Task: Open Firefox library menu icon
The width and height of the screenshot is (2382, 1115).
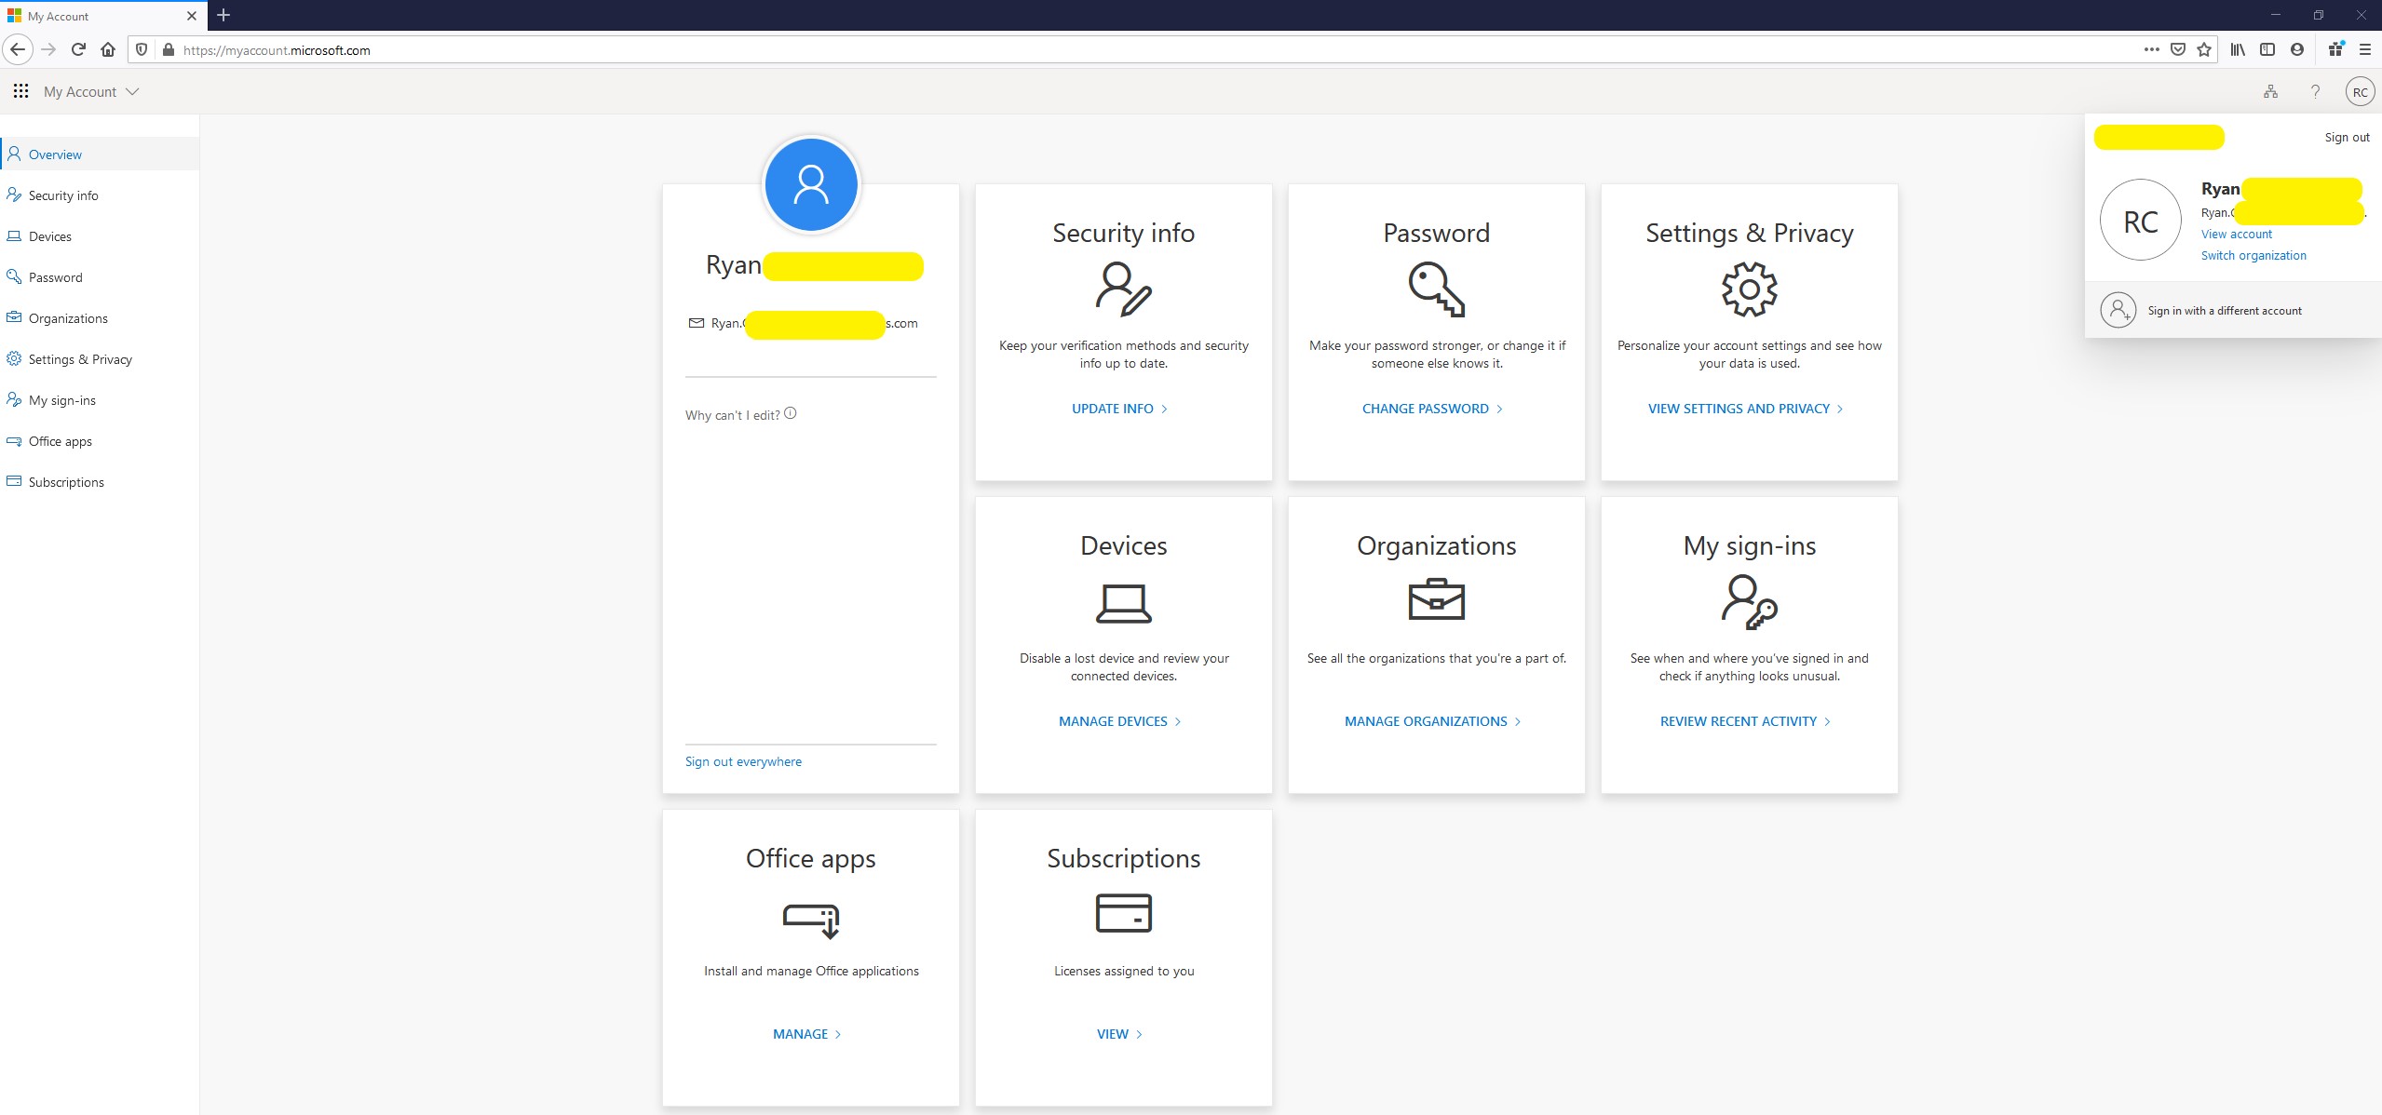Action: point(2237,50)
